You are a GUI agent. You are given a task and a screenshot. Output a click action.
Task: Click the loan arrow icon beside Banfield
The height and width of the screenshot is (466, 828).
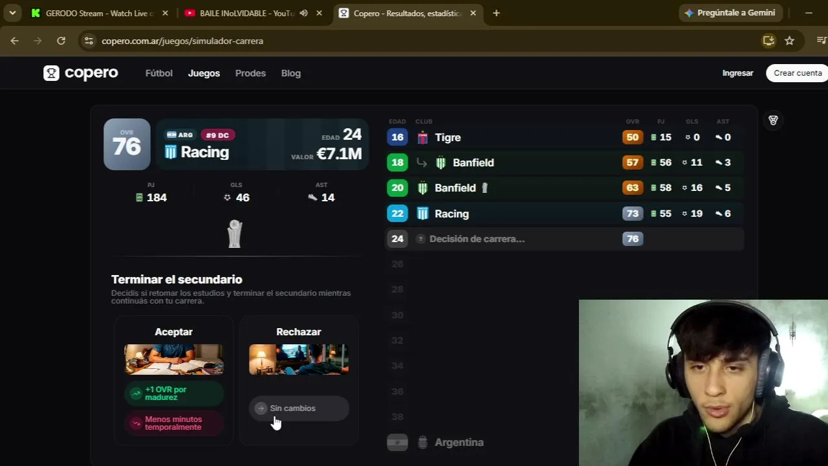(x=422, y=162)
